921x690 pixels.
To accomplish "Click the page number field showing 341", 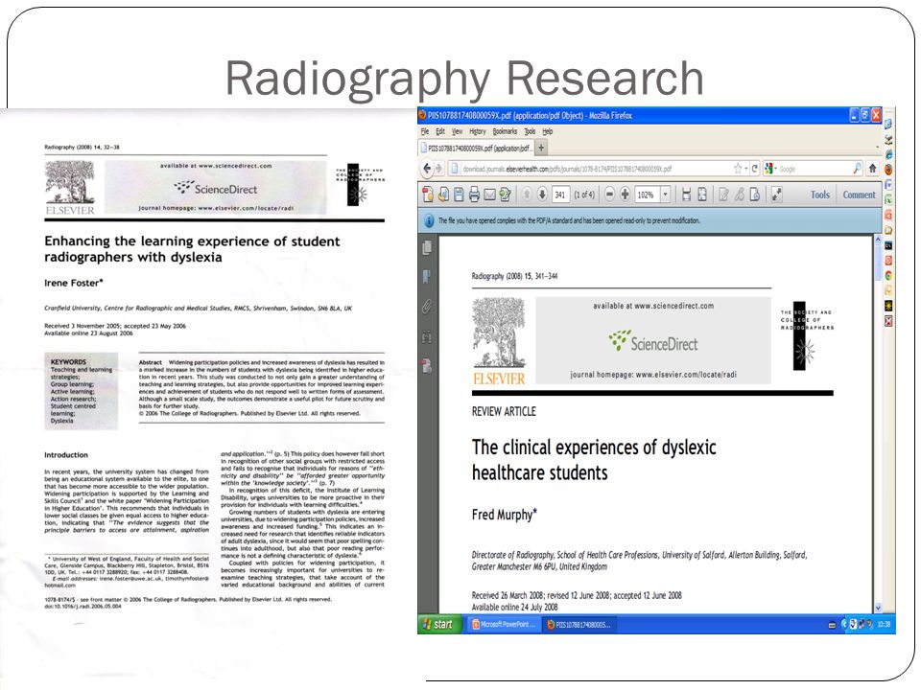I will 560,195.
